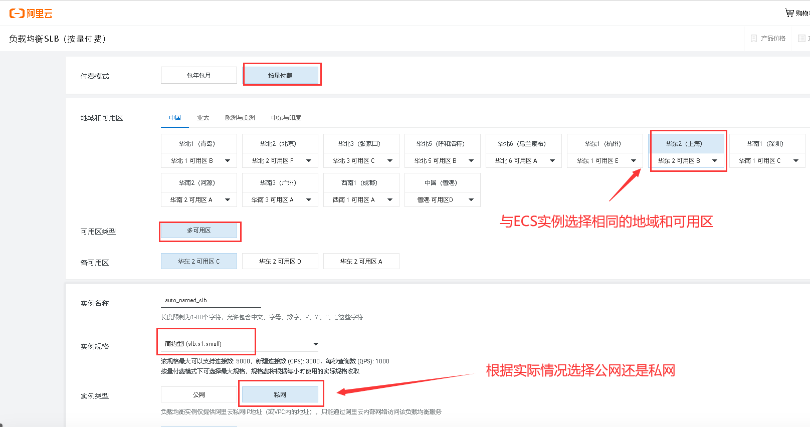Expand the 西南 1 可用区 A zone dropdown
The image size is (810, 427).
click(361, 199)
